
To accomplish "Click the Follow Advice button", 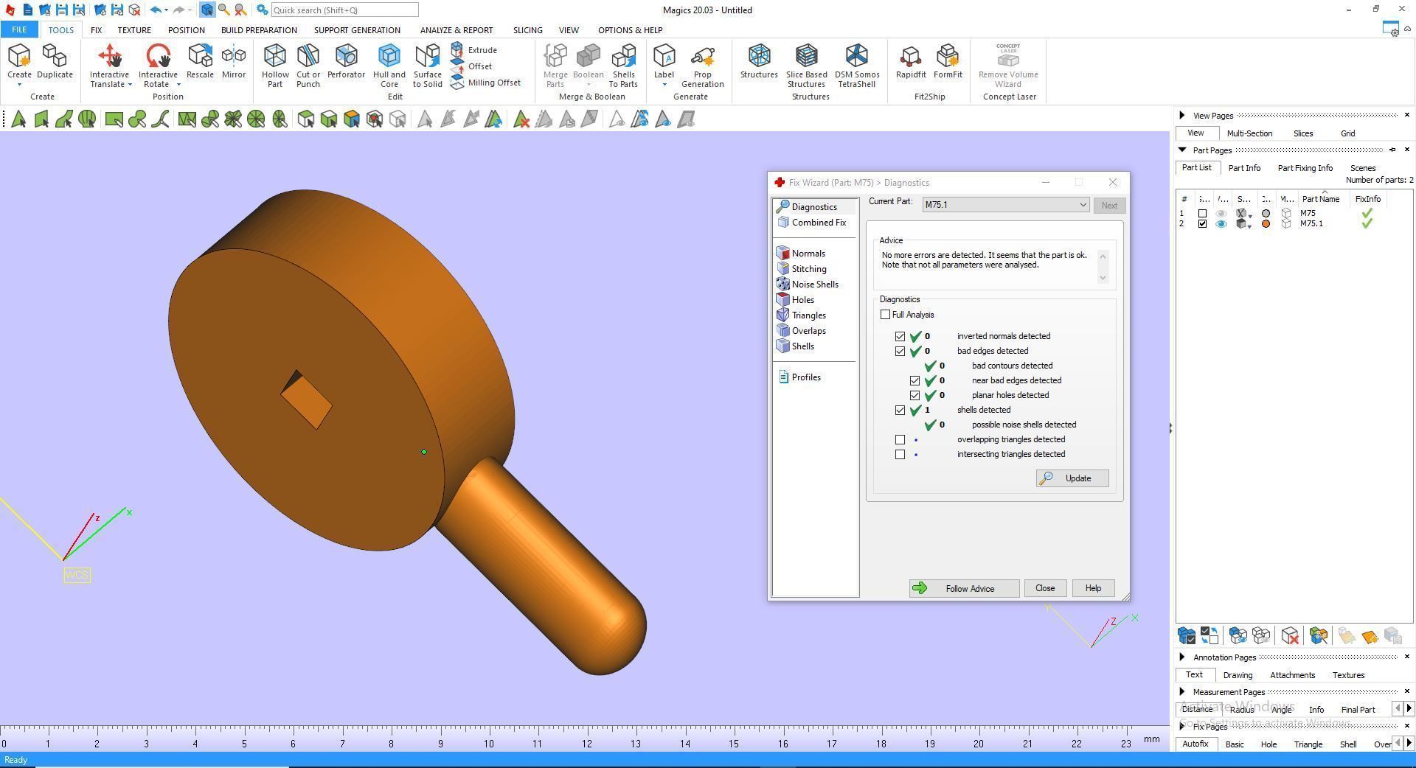I will [964, 588].
